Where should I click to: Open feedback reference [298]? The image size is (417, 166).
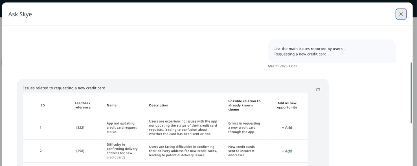coord(80,151)
